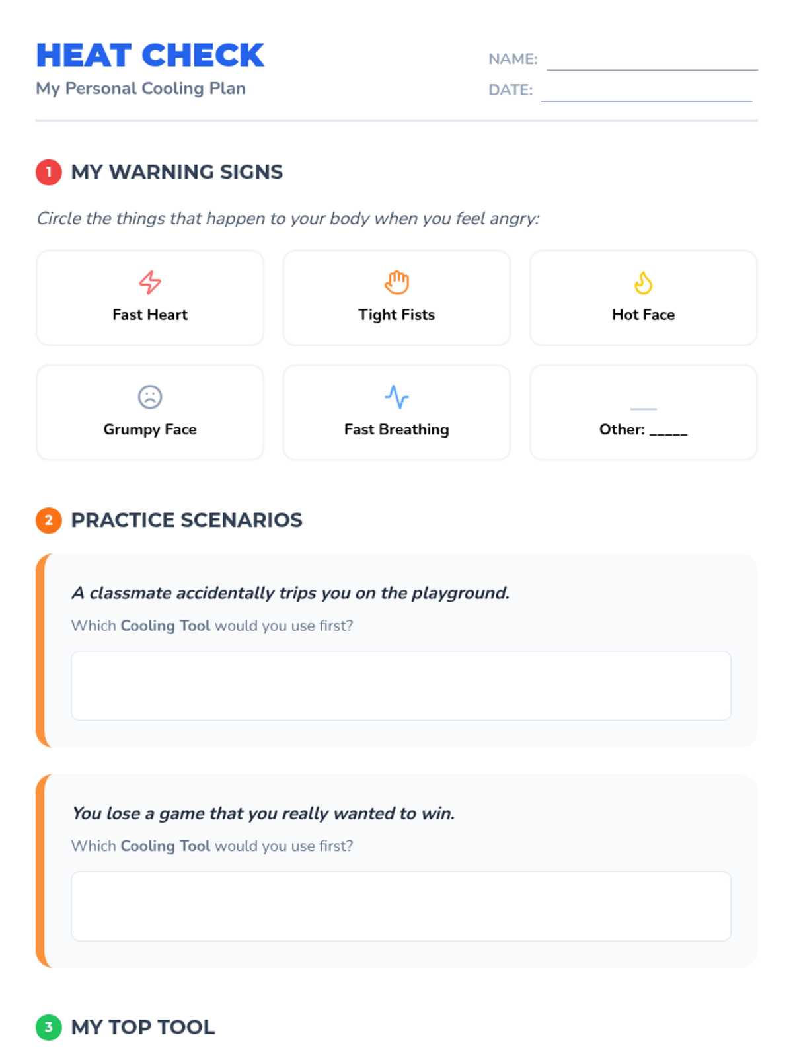Click the MY TOP TOOL heading

pyautogui.click(x=143, y=1027)
